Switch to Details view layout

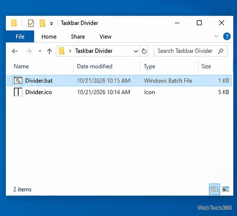(215, 189)
